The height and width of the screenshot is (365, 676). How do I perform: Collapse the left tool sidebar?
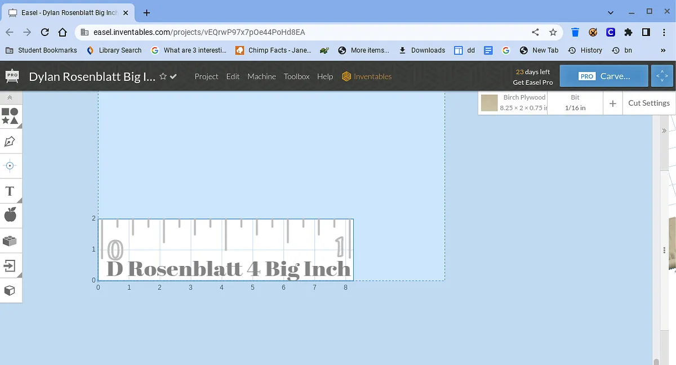click(x=10, y=98)
